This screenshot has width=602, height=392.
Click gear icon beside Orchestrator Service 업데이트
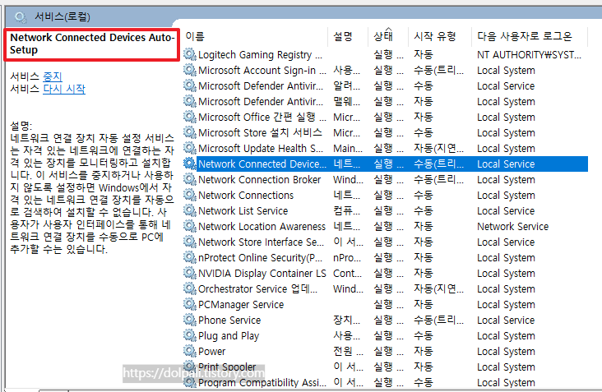[190, 288]
